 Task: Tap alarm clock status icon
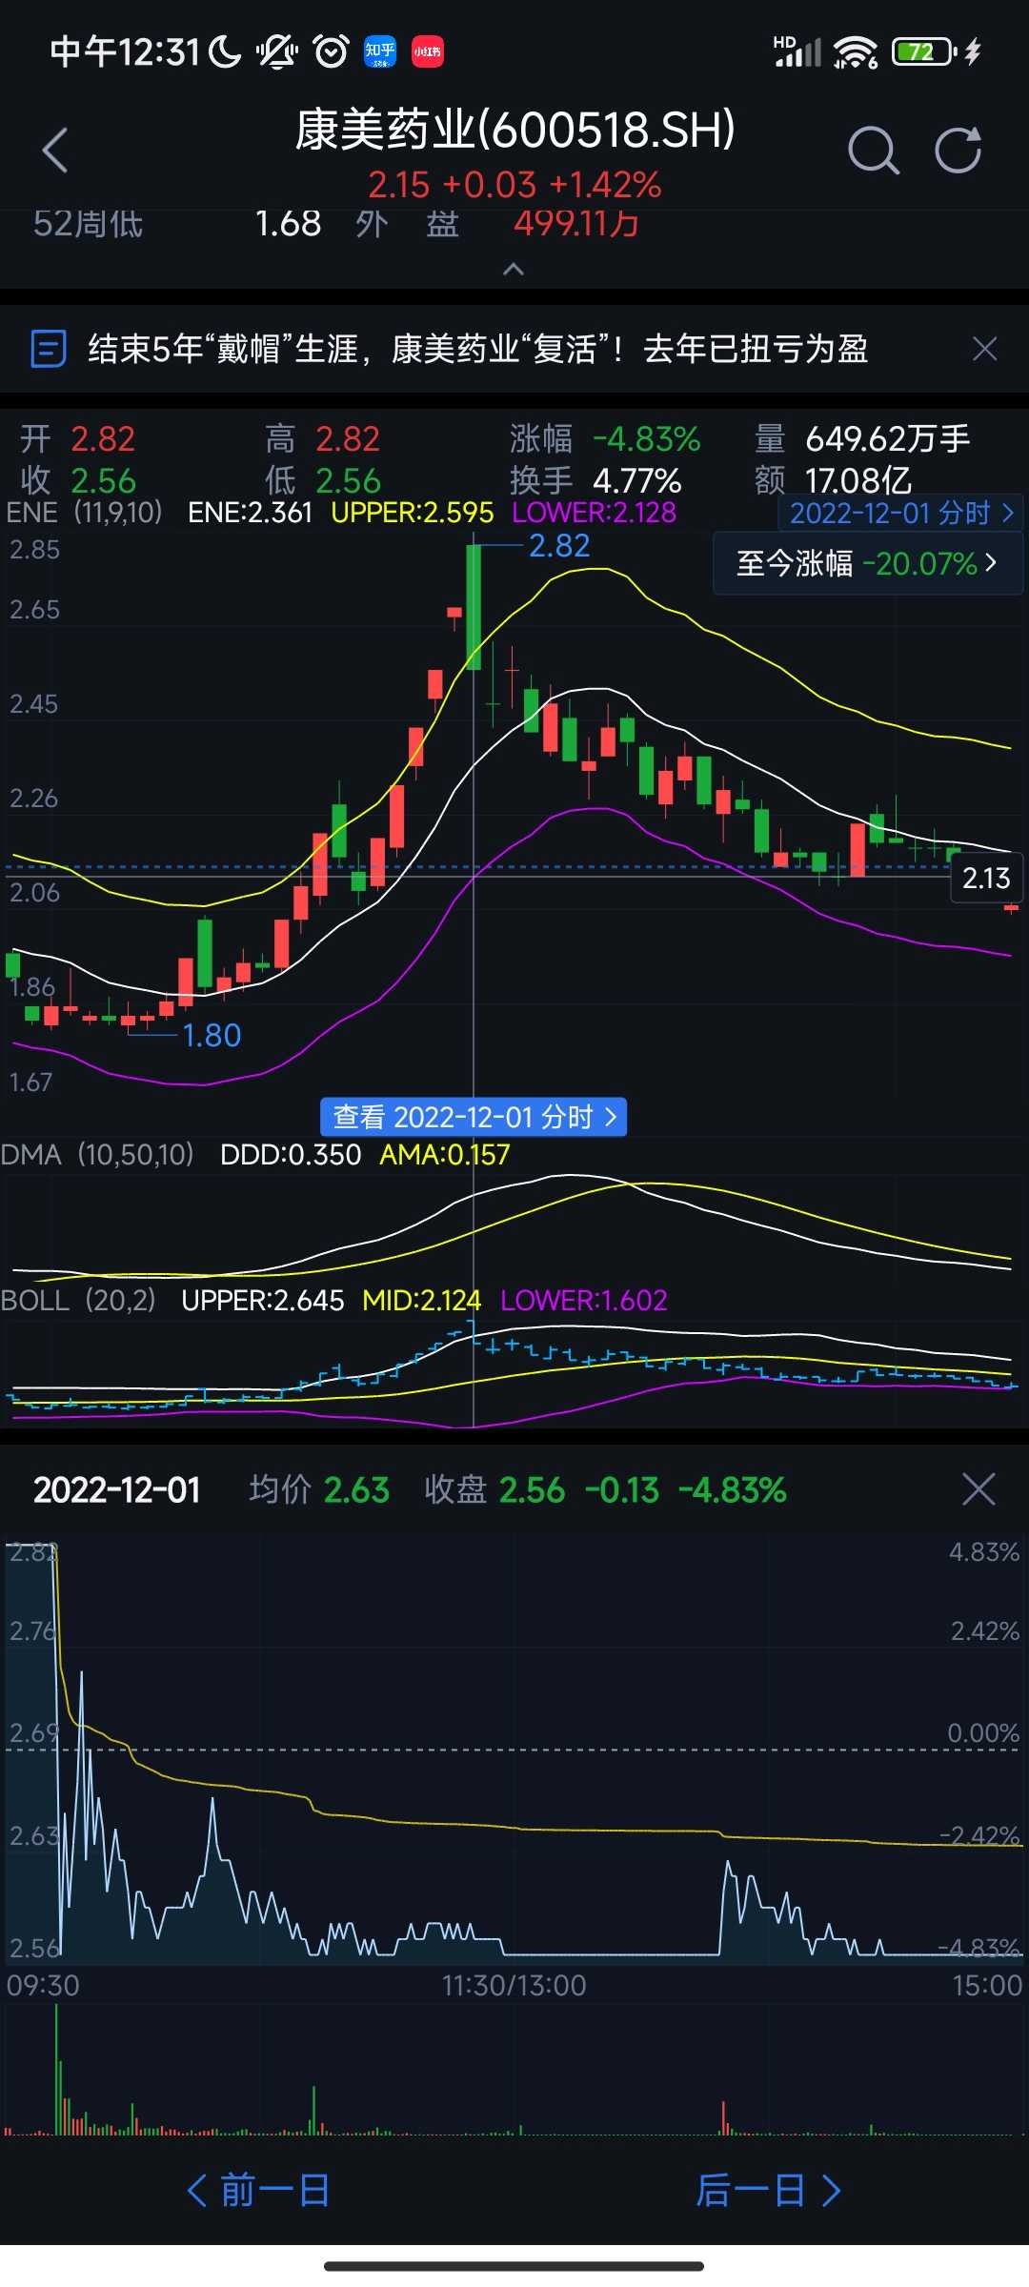coord(331,51)
